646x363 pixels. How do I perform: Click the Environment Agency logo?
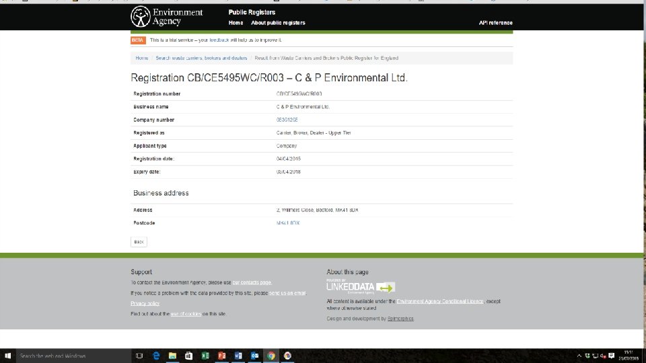click(167, 16)
